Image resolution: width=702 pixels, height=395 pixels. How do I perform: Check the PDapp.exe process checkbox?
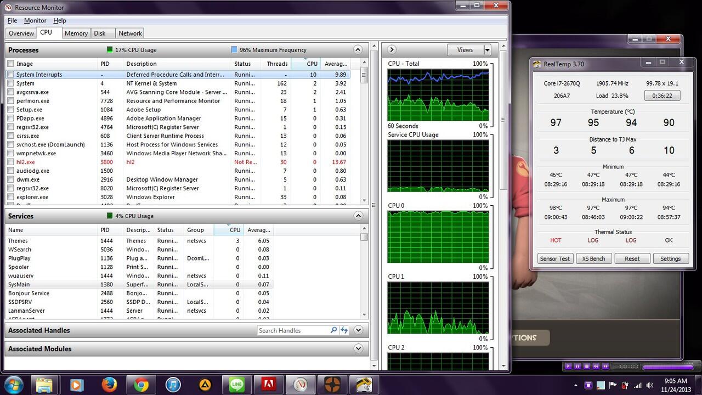[10, 119]
